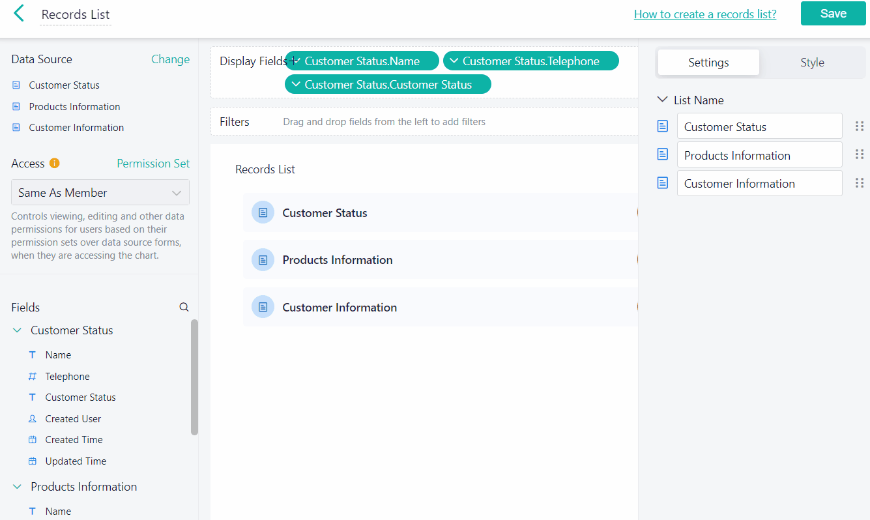Click the search icon in Fields panel
Screen dimensions: 870x520
coord(184,308)
